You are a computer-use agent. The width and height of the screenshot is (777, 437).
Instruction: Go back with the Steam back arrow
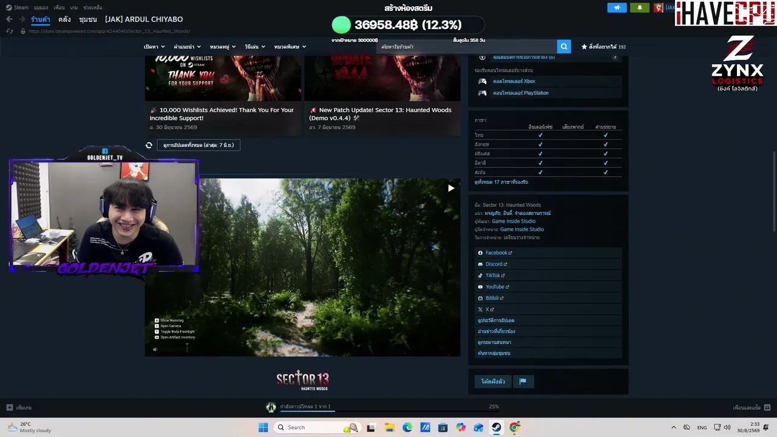coord(9,19)
